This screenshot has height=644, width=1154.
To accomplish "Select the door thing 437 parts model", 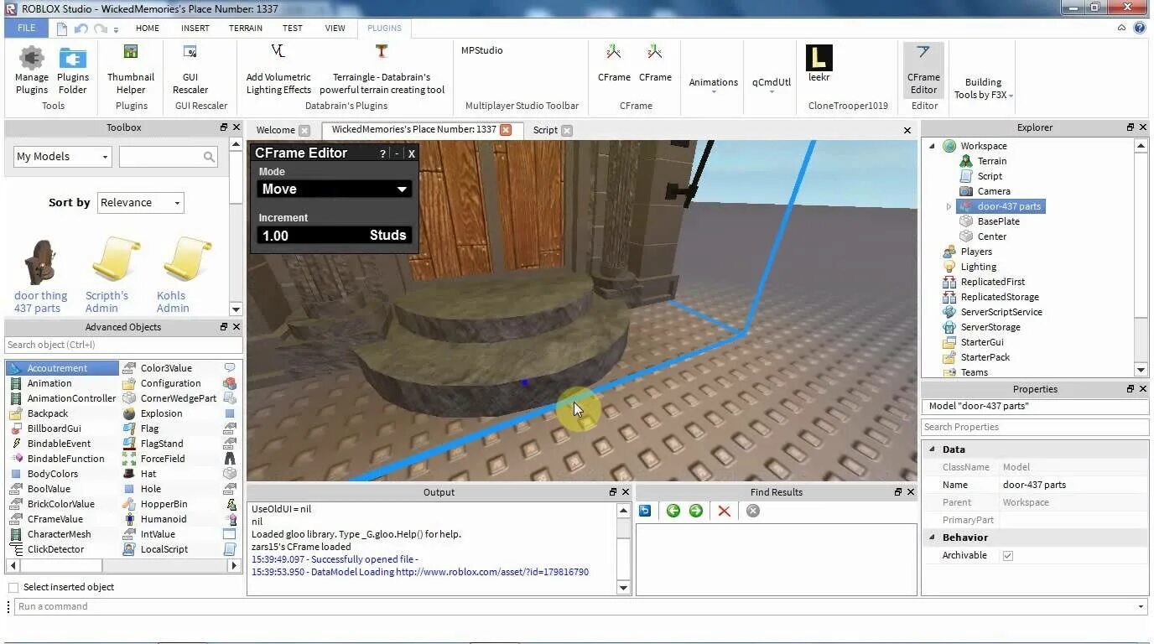I will click(x=40, y=275).
